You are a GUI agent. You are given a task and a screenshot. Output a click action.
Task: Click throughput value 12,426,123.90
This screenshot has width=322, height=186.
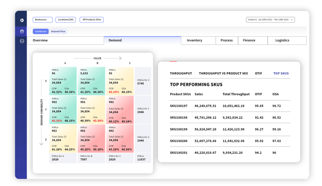[x=233, y=129]
